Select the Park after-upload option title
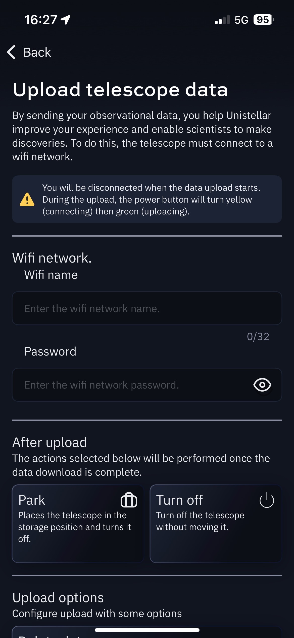This screenshot has width=294, height=638. coord(32,500)
